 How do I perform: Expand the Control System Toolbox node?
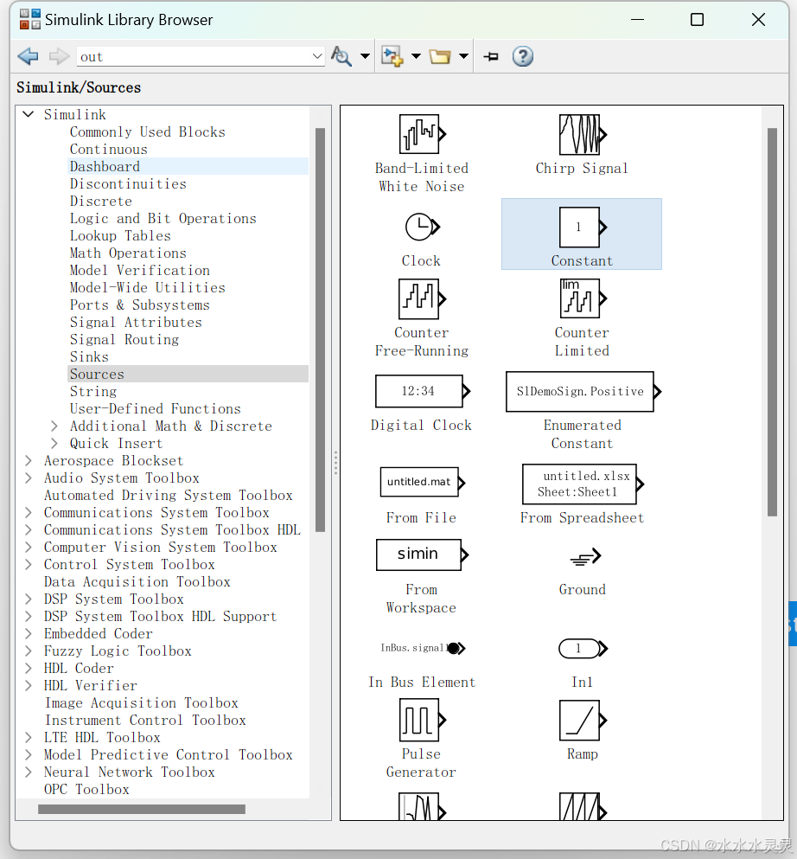click(x=29, y=564)
